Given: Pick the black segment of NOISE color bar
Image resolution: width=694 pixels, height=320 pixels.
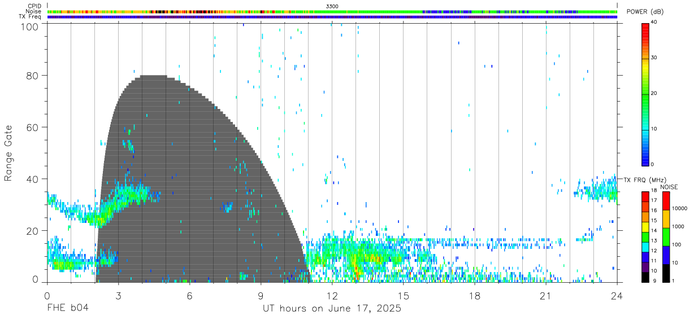Looking at the screenshot, I should point(665,272).
